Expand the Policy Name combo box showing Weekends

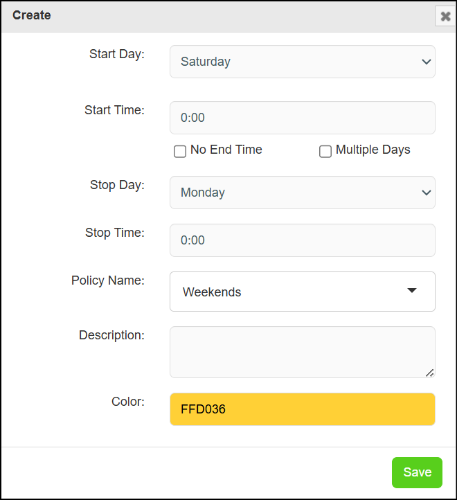click(x=303, y=292)
